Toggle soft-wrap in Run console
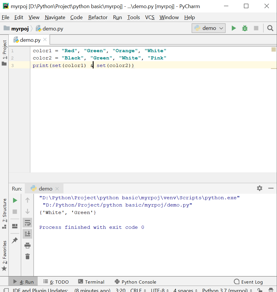277x292 pixels. [x=28, y=223]
